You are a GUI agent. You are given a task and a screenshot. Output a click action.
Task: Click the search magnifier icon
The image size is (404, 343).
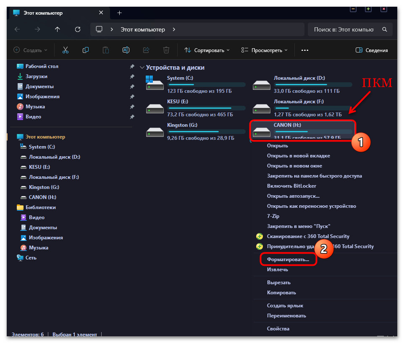(385, 29)
